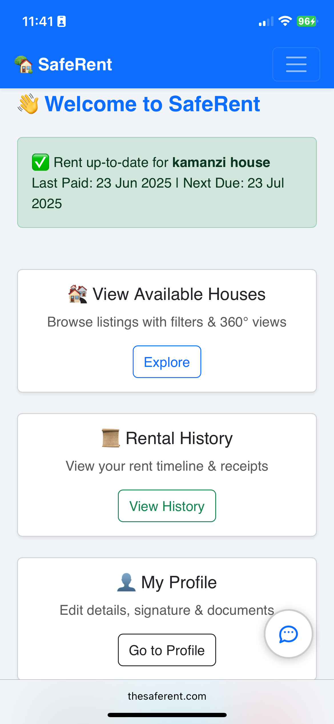
Task: Tap the Rental History card title
Action: pos(179,438)
